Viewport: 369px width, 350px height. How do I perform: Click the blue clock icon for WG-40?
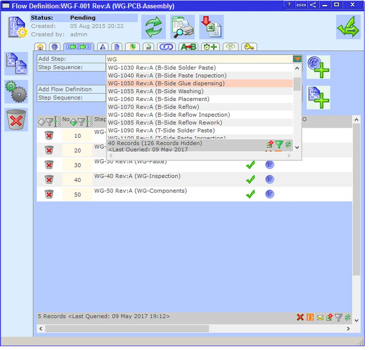pyautogui.click(x=270, y=179)
